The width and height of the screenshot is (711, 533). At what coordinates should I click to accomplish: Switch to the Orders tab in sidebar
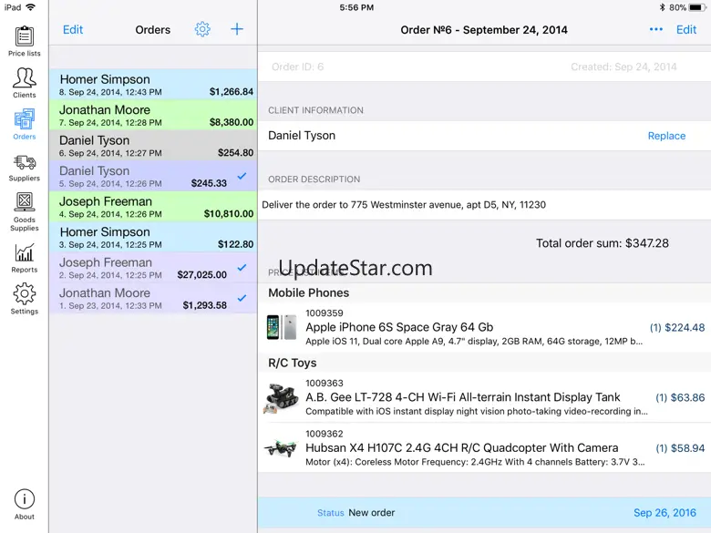25,122
